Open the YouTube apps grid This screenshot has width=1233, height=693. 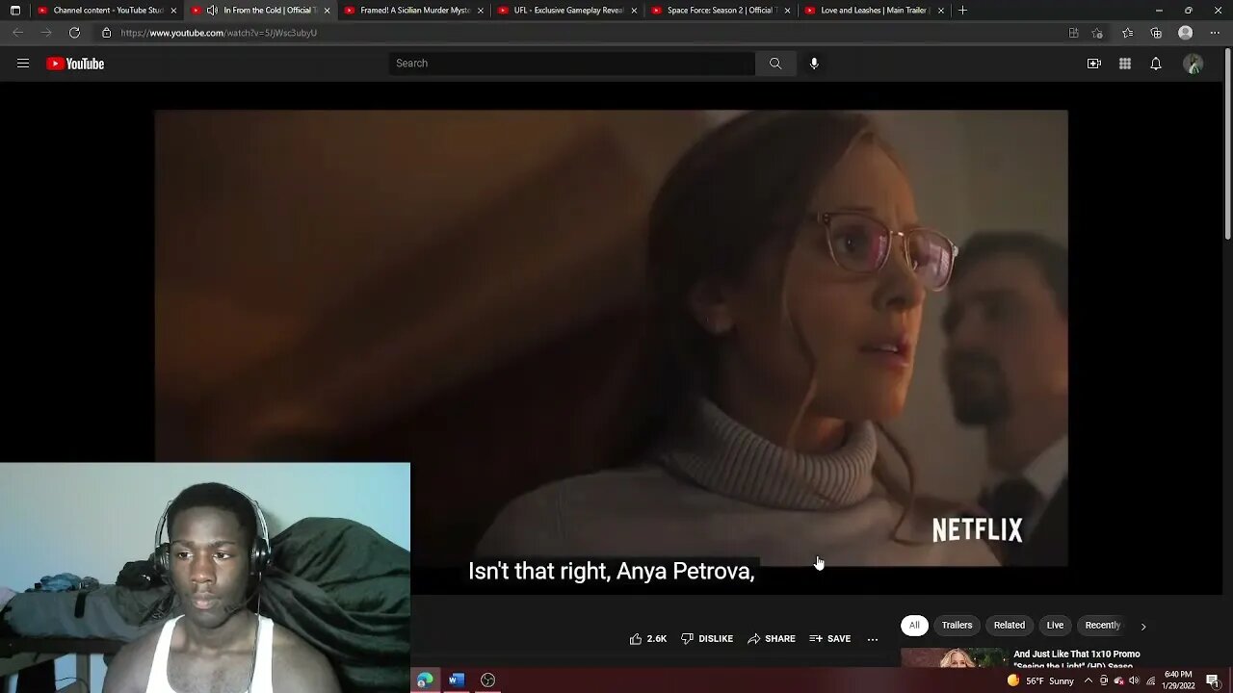(1125, 64)
